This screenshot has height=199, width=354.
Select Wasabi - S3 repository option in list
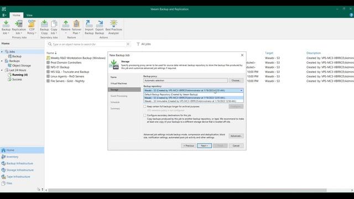pyautogui.click(x=194, y=98)
